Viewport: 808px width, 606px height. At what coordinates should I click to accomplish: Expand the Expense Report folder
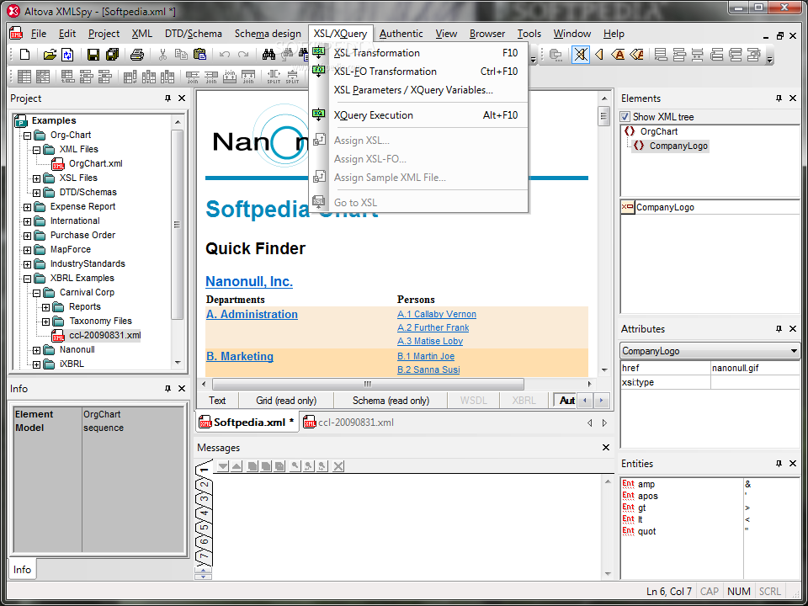[x=27, y=207]
